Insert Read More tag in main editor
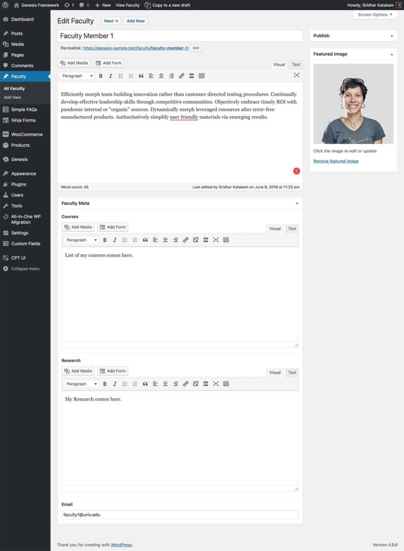 (x=191, y=76)
